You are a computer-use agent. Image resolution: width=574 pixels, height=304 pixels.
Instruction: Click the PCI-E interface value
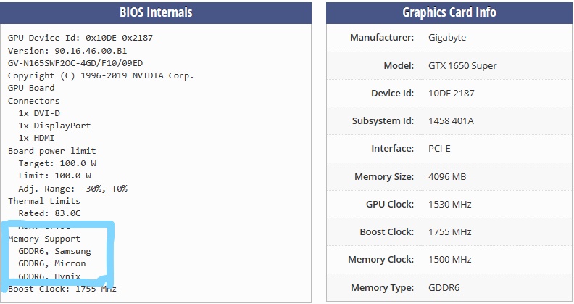[441, 149]
